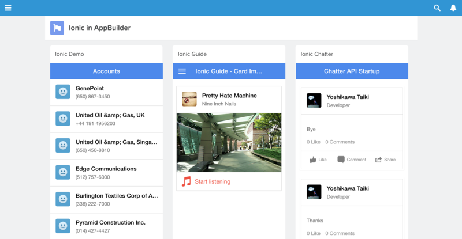Click the Burlington Textiles smiley icon

coord(63,199)
